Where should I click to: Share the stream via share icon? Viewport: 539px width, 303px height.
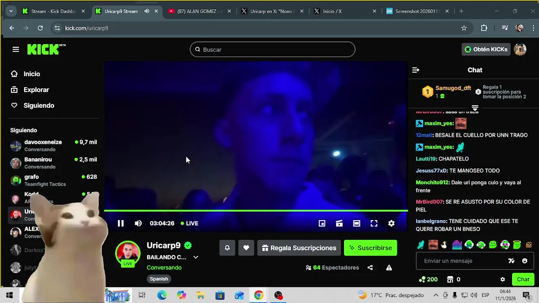370,268
